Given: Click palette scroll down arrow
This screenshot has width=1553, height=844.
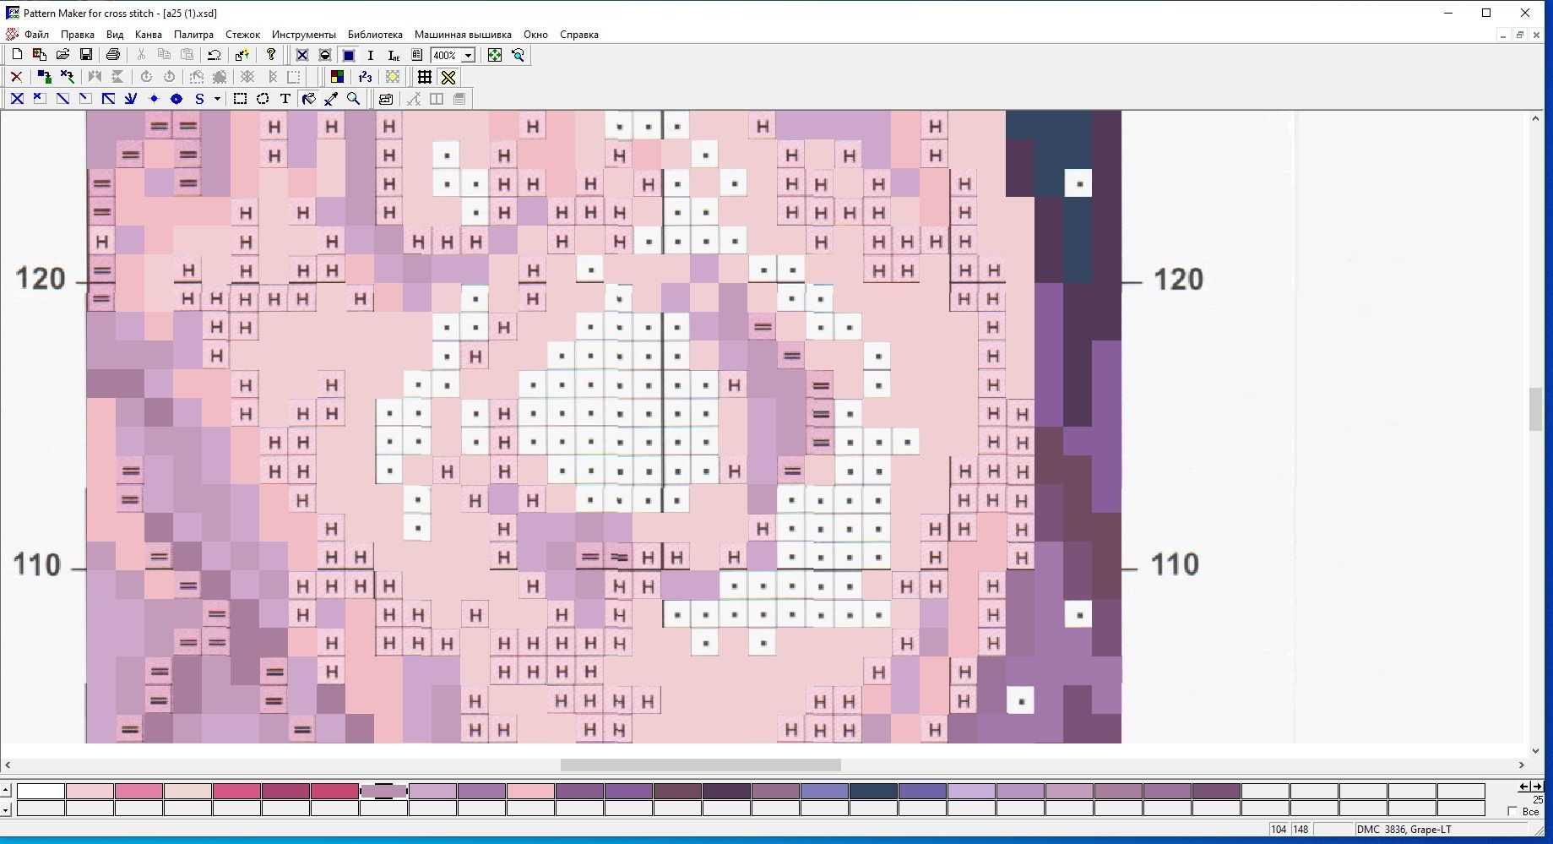Looking at the screenshot, I should click(x=6, y=810).
